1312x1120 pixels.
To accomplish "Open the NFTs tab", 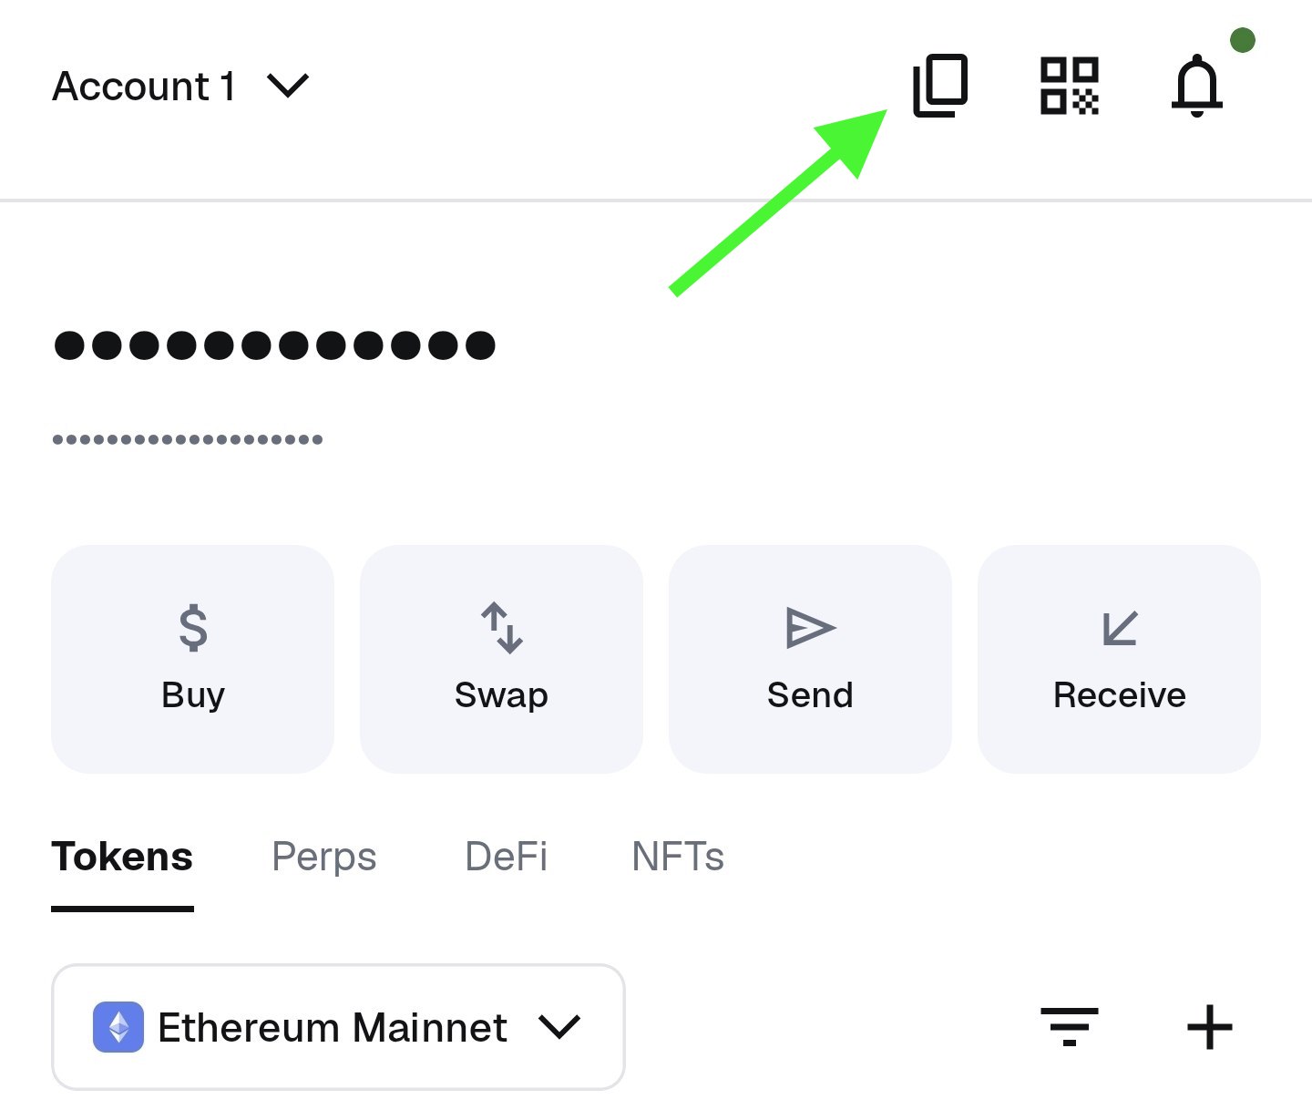I will [678, 857].
